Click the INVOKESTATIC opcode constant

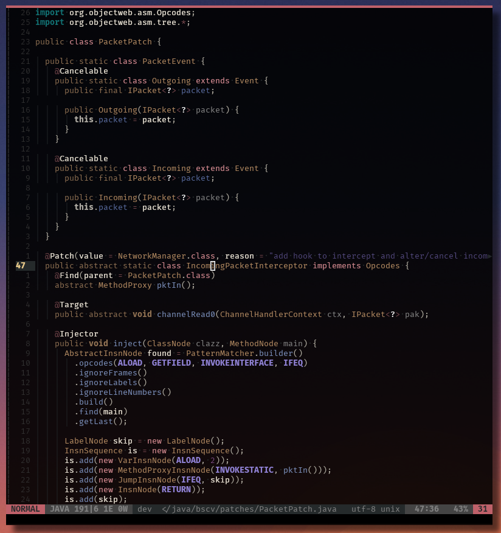pos(244,470)
